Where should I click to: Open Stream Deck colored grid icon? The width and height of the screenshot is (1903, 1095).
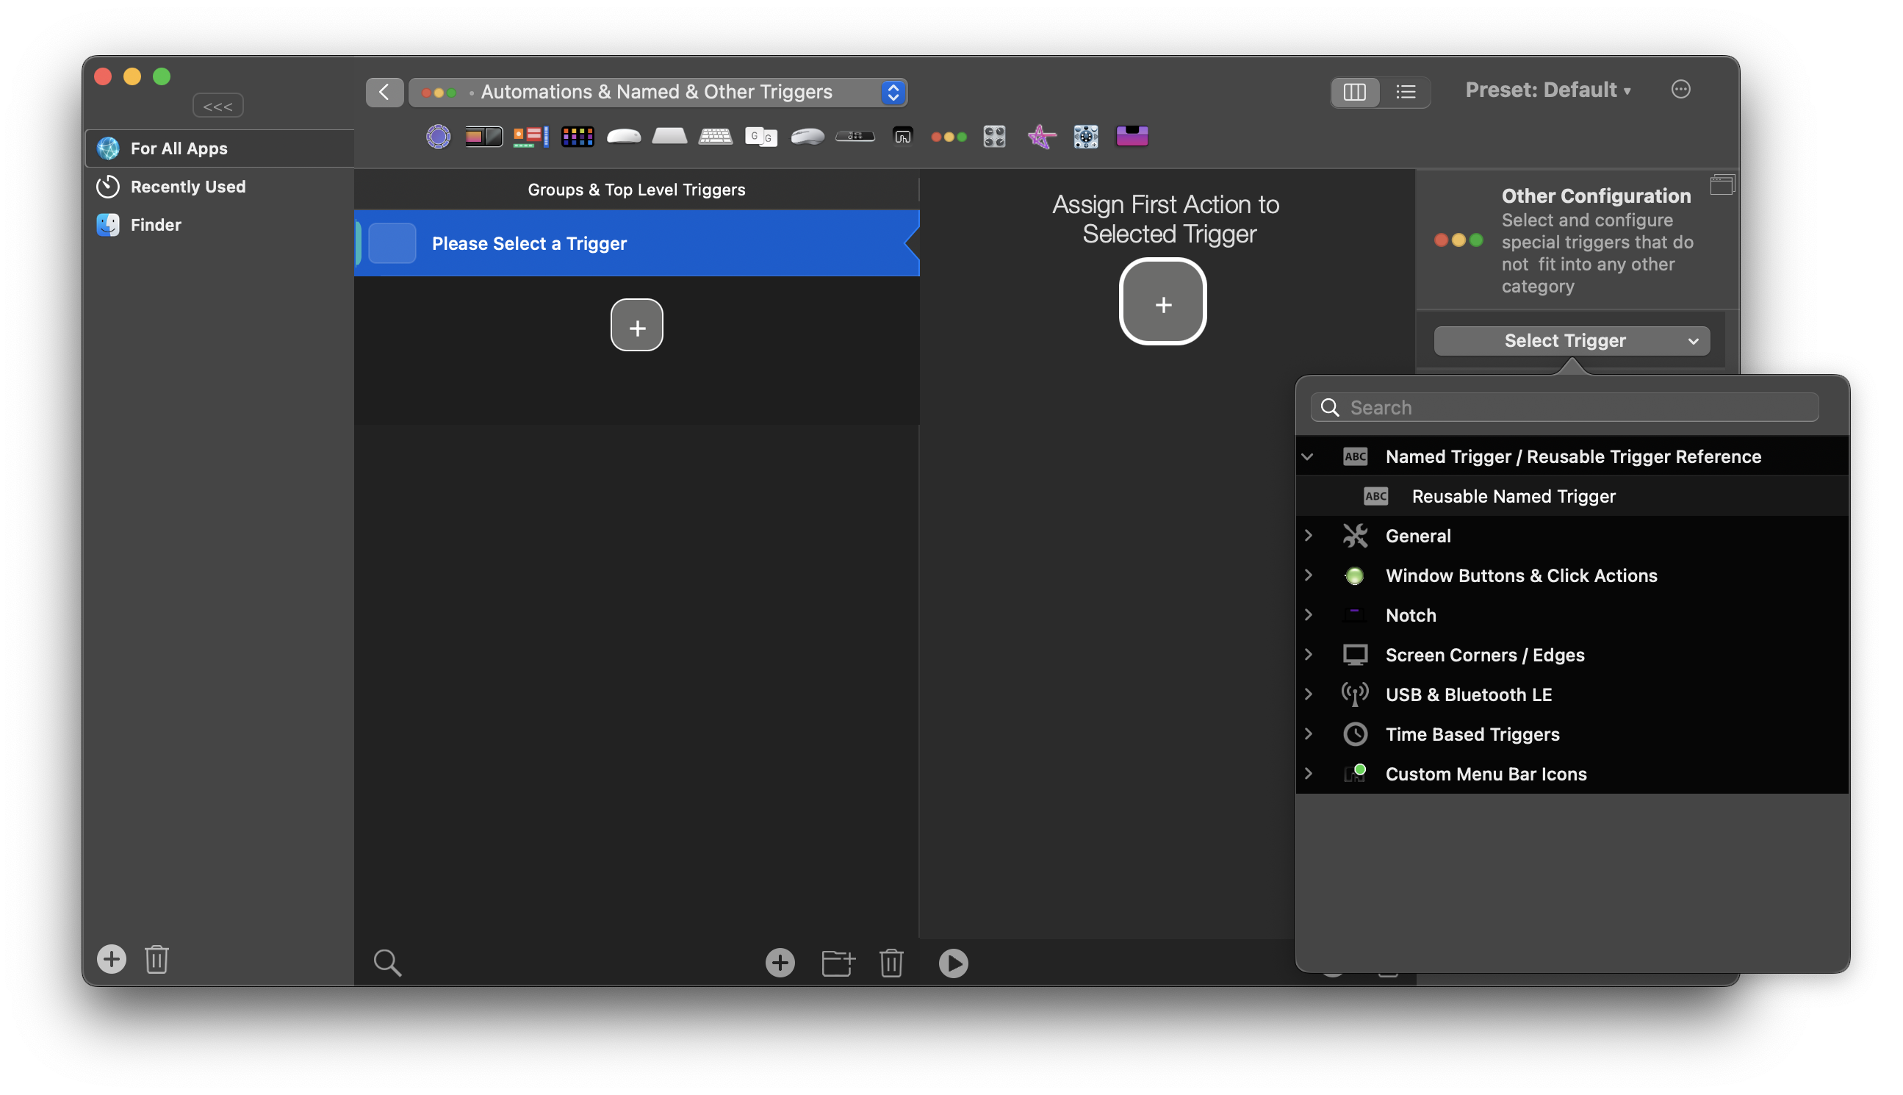[x=577, y=136]
